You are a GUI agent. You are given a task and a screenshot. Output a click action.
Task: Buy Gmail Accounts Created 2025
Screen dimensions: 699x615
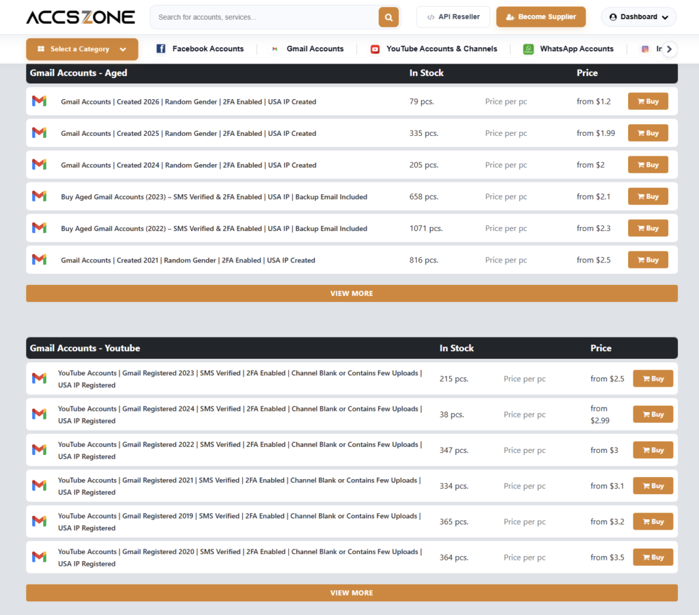click(648, 133)
